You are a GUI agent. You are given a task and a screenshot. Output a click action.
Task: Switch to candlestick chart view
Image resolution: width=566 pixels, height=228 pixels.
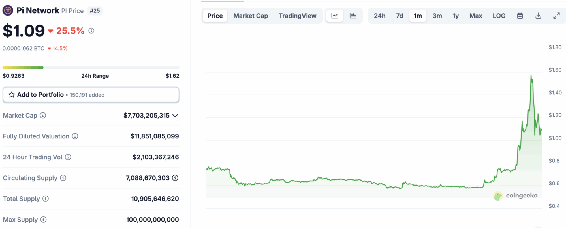(x=353, y=16)
